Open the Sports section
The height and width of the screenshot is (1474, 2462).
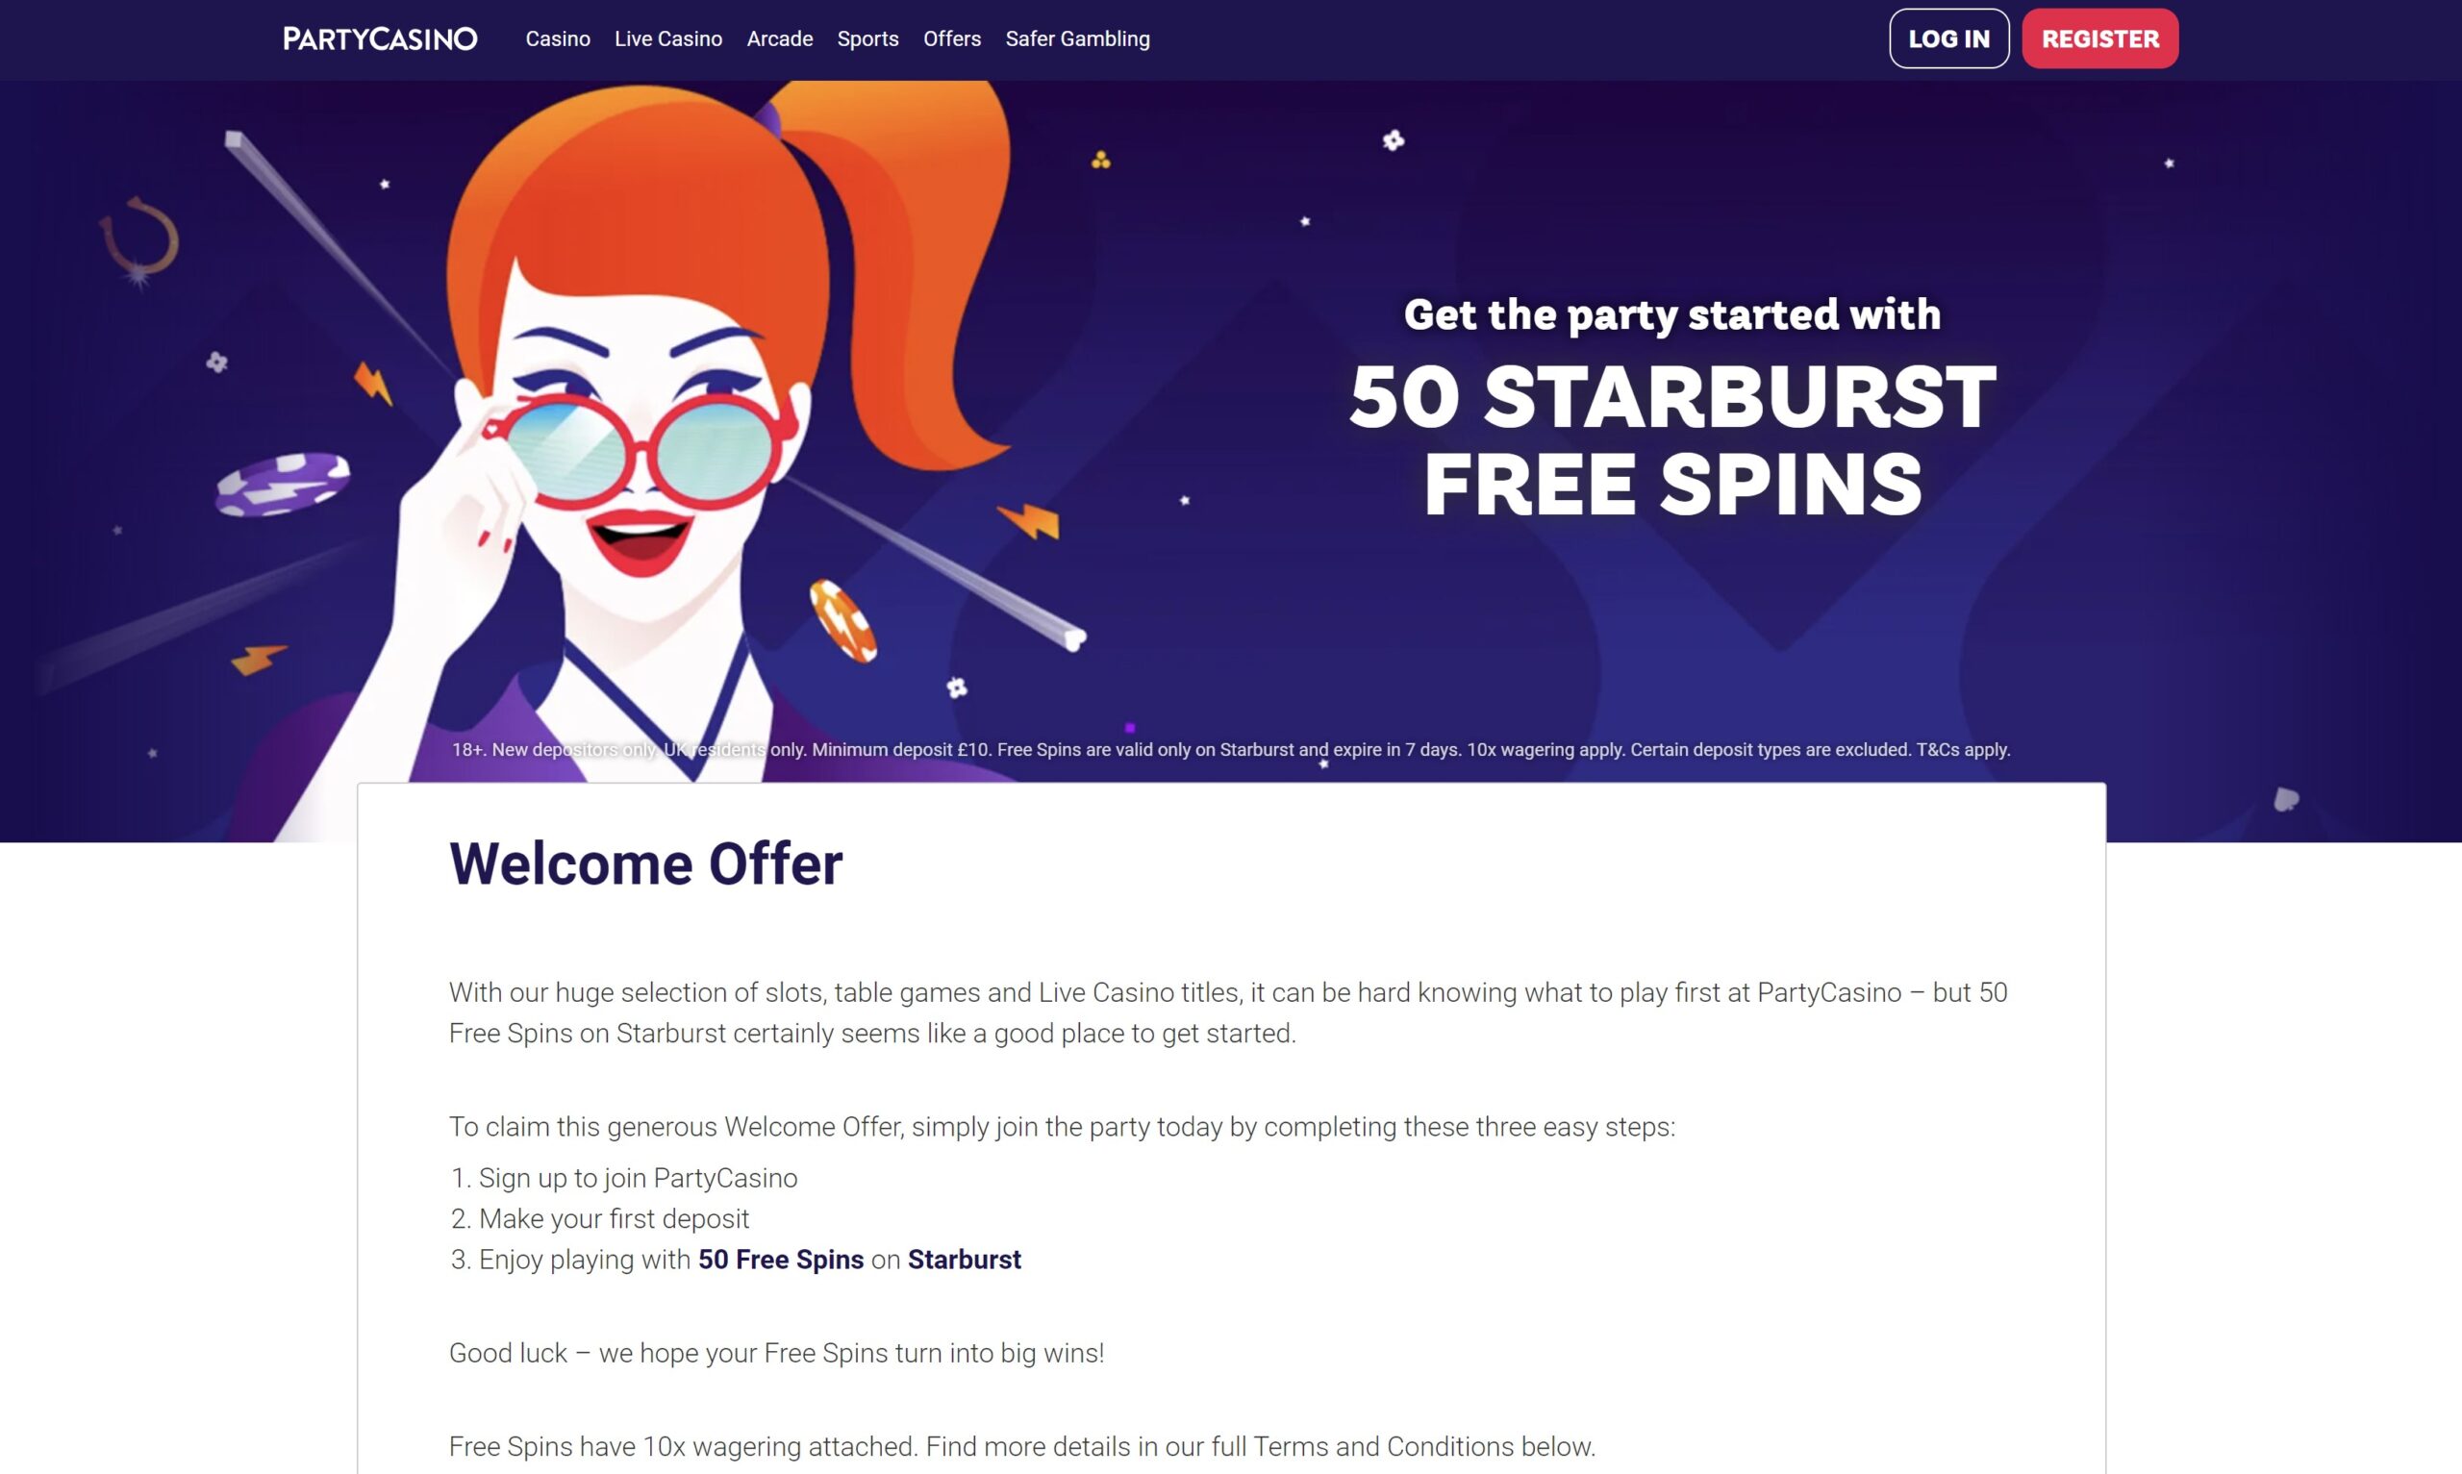(868, 38)
